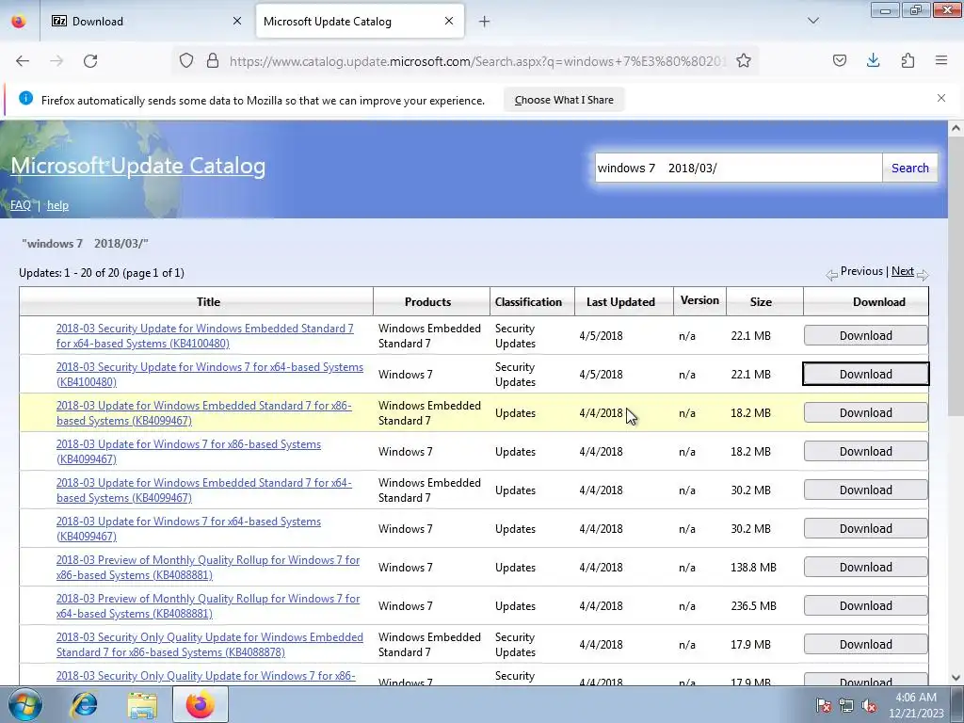This screenshot has width=964, height=723.
Task: Select the Firefox taskbar button
Action: click(201, 704)
